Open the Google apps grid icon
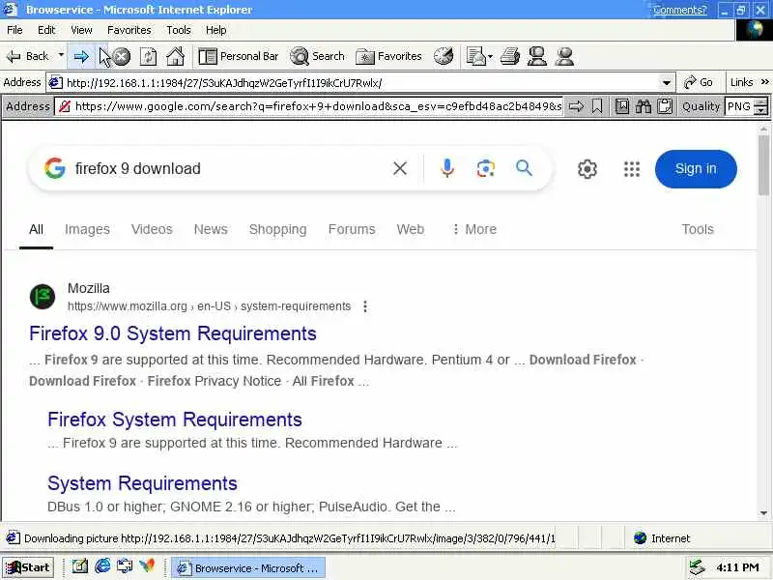 pyautogui.click(x=632, y=169)
